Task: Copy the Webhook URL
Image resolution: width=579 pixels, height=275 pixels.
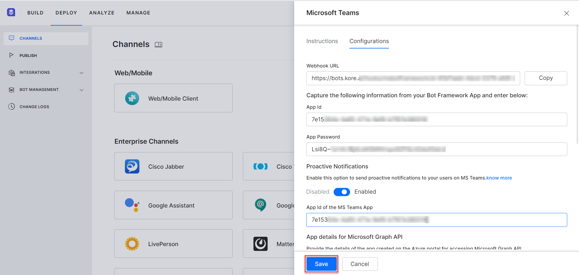Action: 546,78
